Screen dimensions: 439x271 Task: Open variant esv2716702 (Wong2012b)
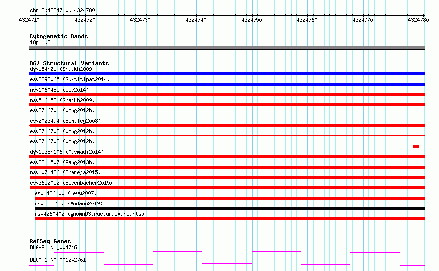62,131
